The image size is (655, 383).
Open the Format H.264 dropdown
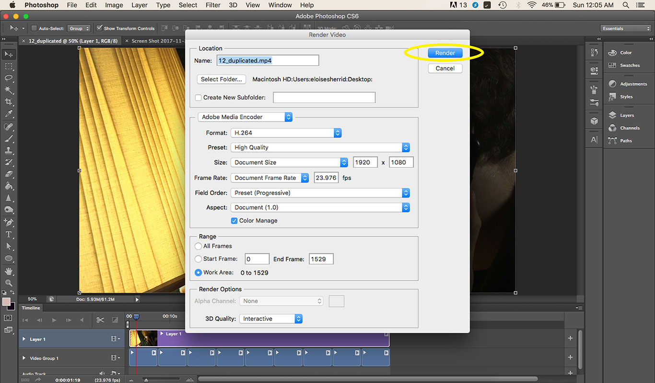(286, 133)
